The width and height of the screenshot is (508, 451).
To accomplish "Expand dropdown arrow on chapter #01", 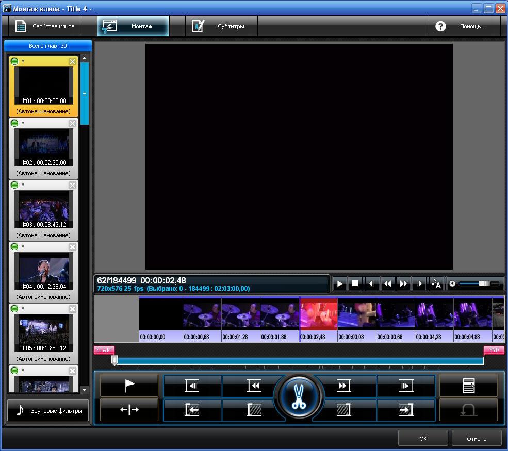I will pos(23,61).
